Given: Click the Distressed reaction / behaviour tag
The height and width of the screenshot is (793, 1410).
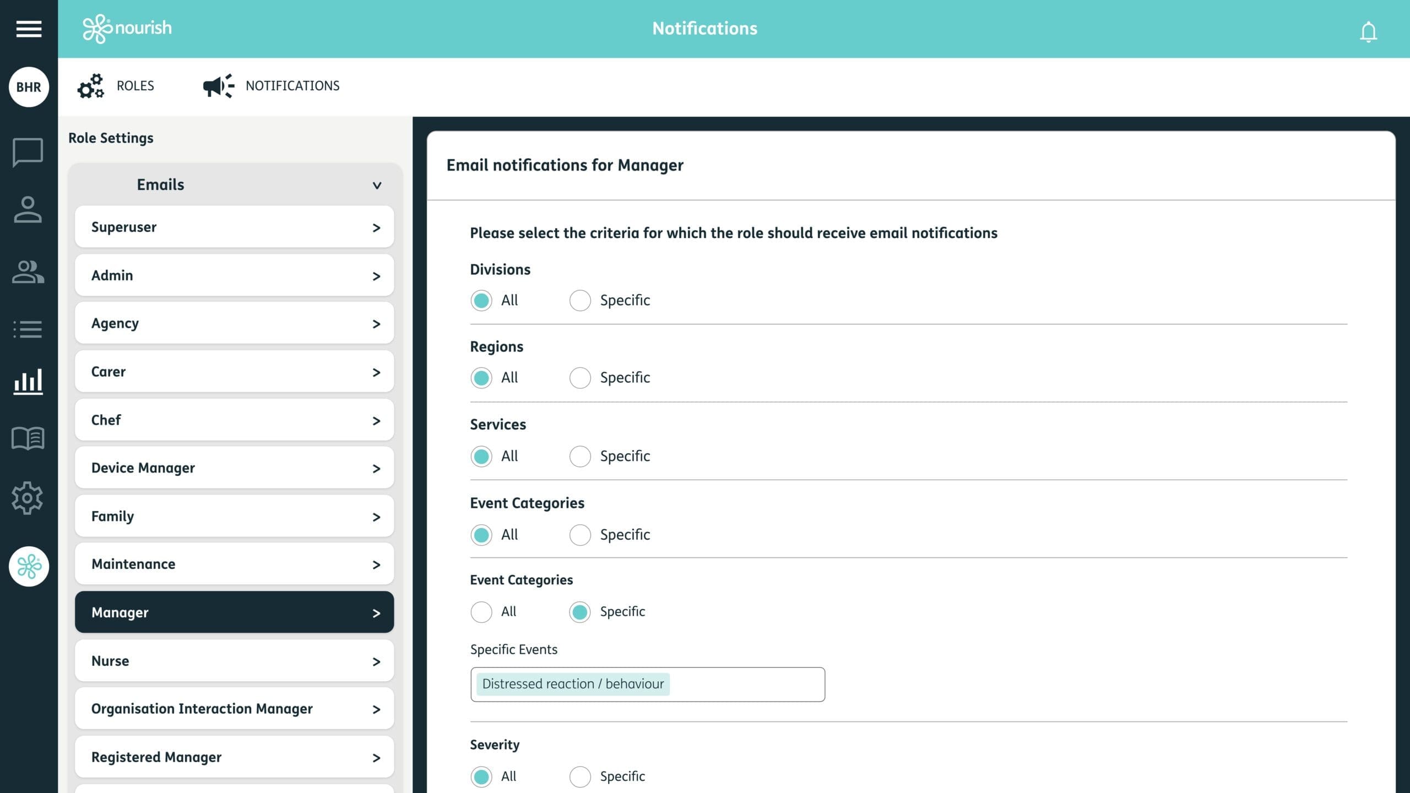Looking at the screenshot, I should point(573,684).
